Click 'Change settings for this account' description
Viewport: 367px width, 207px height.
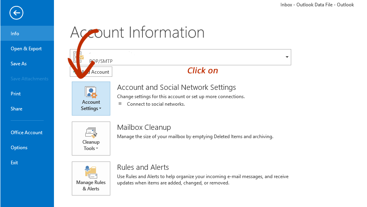click(x=181, y=97)
